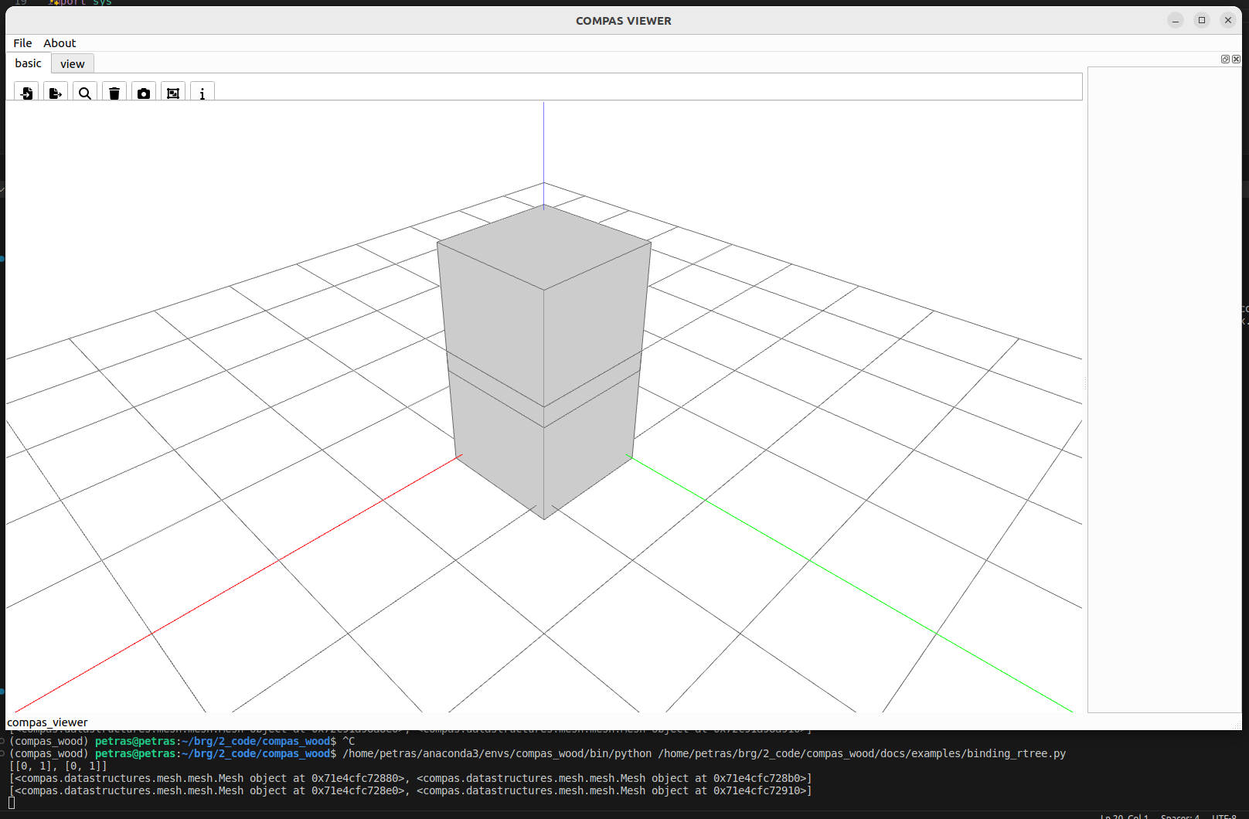This screenshot has height=819, width=1249.
Task: Open the magnifying glass search tool
Action: coord(85,93)
